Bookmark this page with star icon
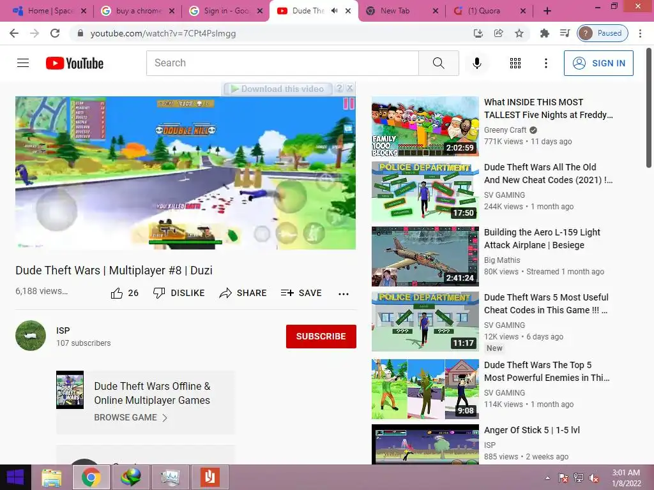 [519, 33]
